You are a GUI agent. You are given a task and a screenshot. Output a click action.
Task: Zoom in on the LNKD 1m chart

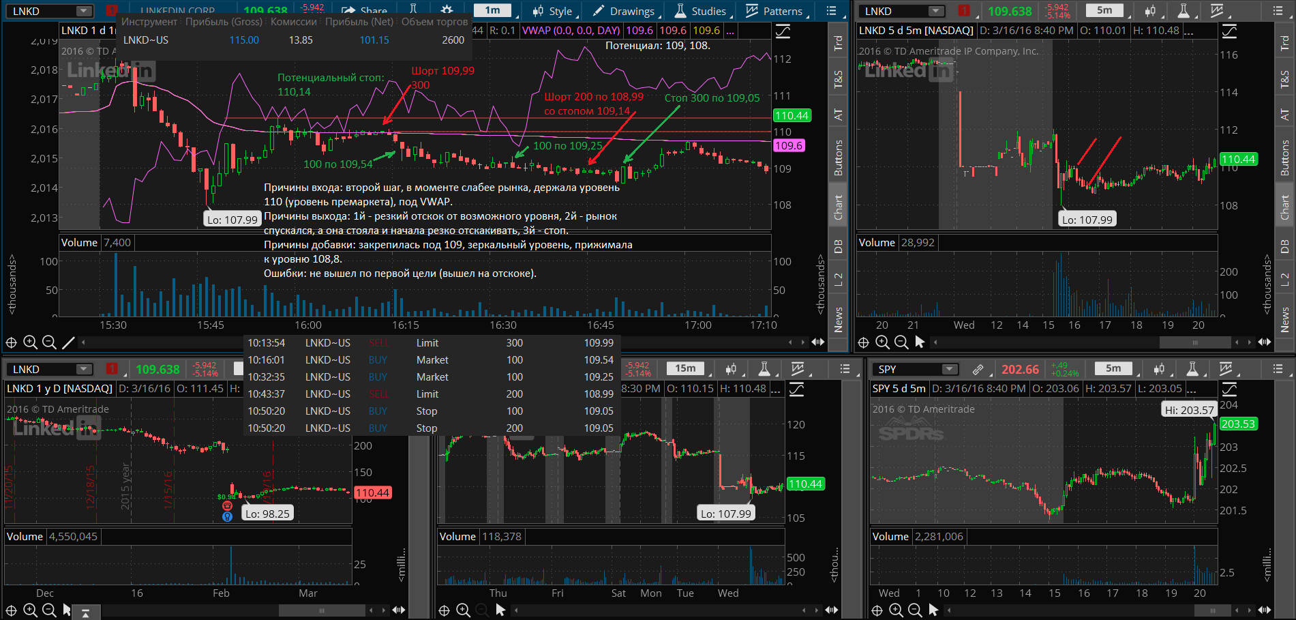click(x=30, y=342)
